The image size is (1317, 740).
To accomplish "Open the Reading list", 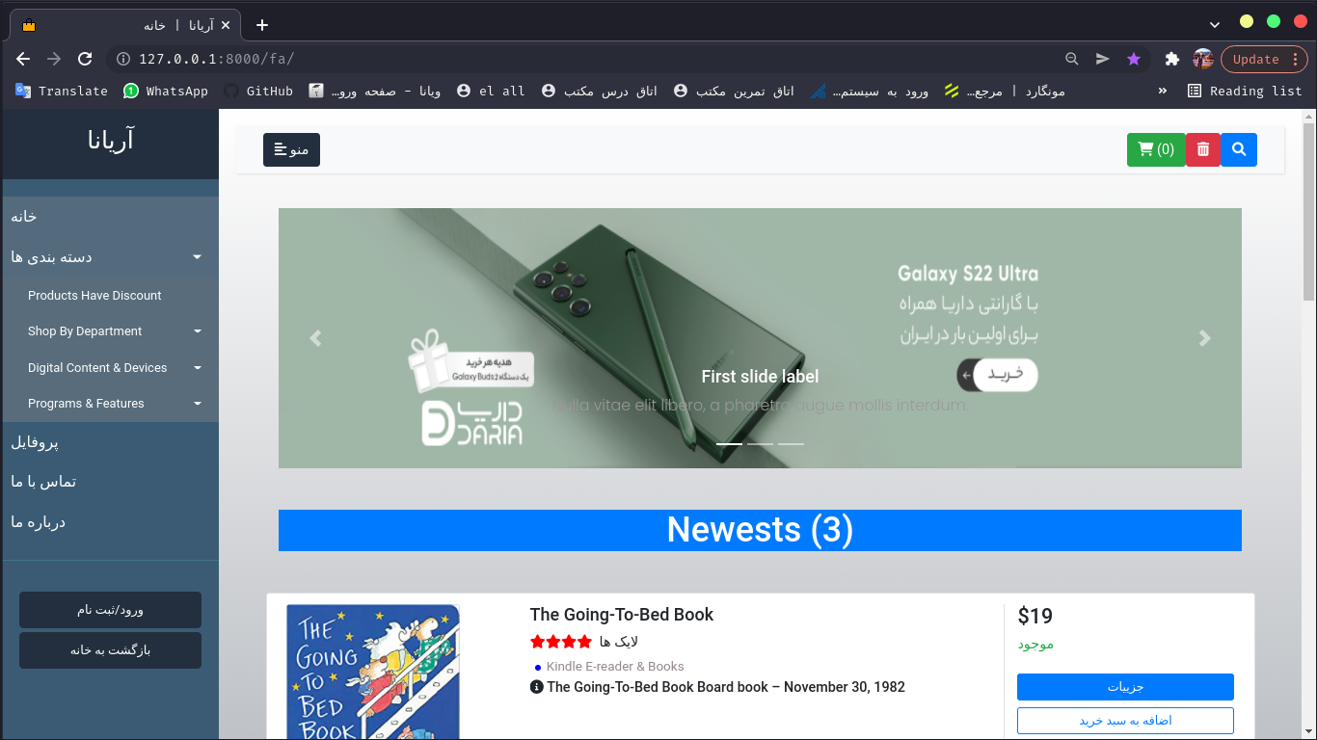I will pos(1245,91).
